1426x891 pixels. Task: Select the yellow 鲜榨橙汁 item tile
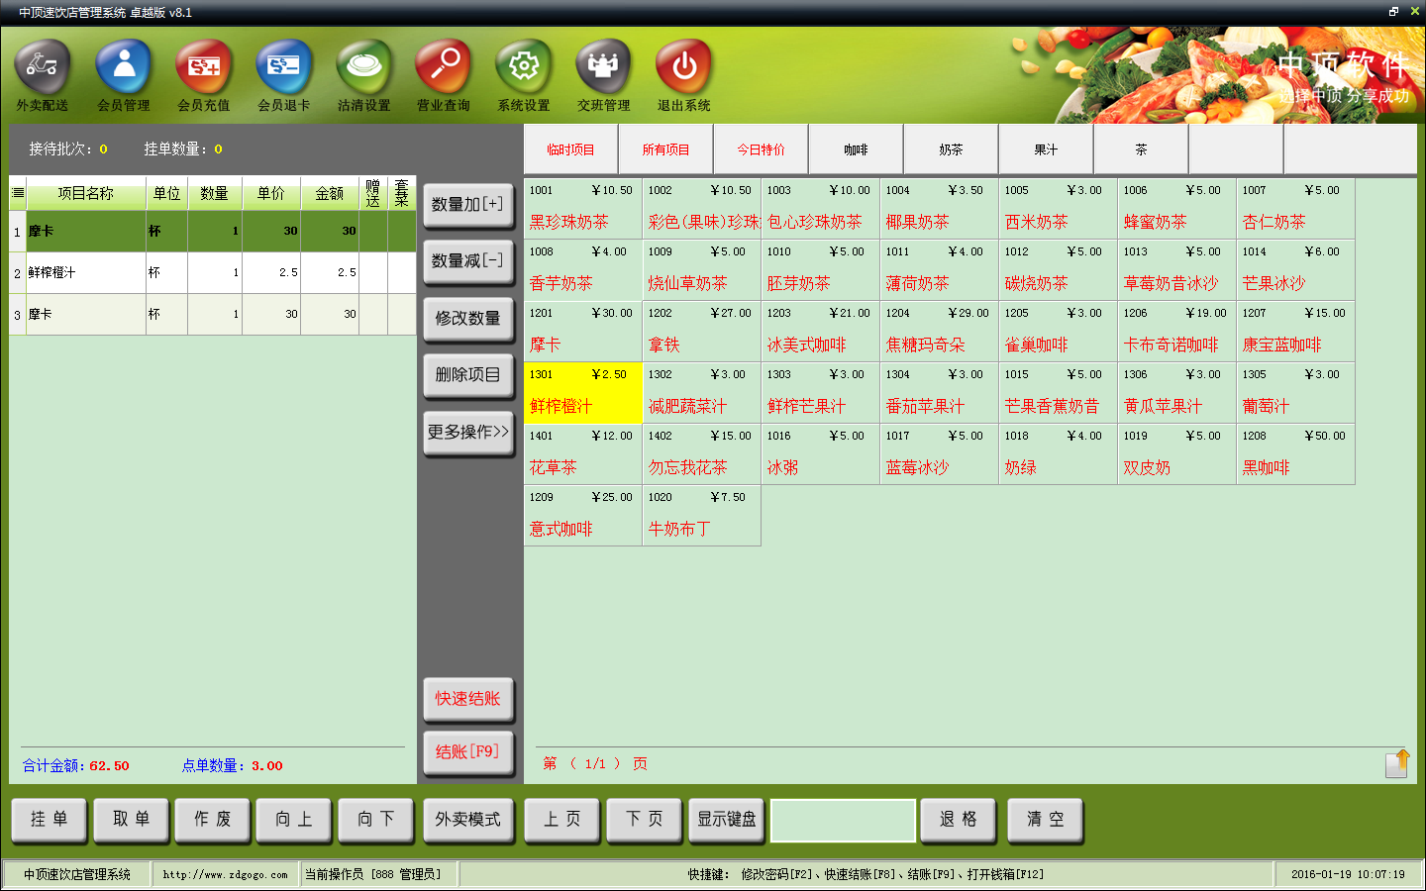[583, 392]
